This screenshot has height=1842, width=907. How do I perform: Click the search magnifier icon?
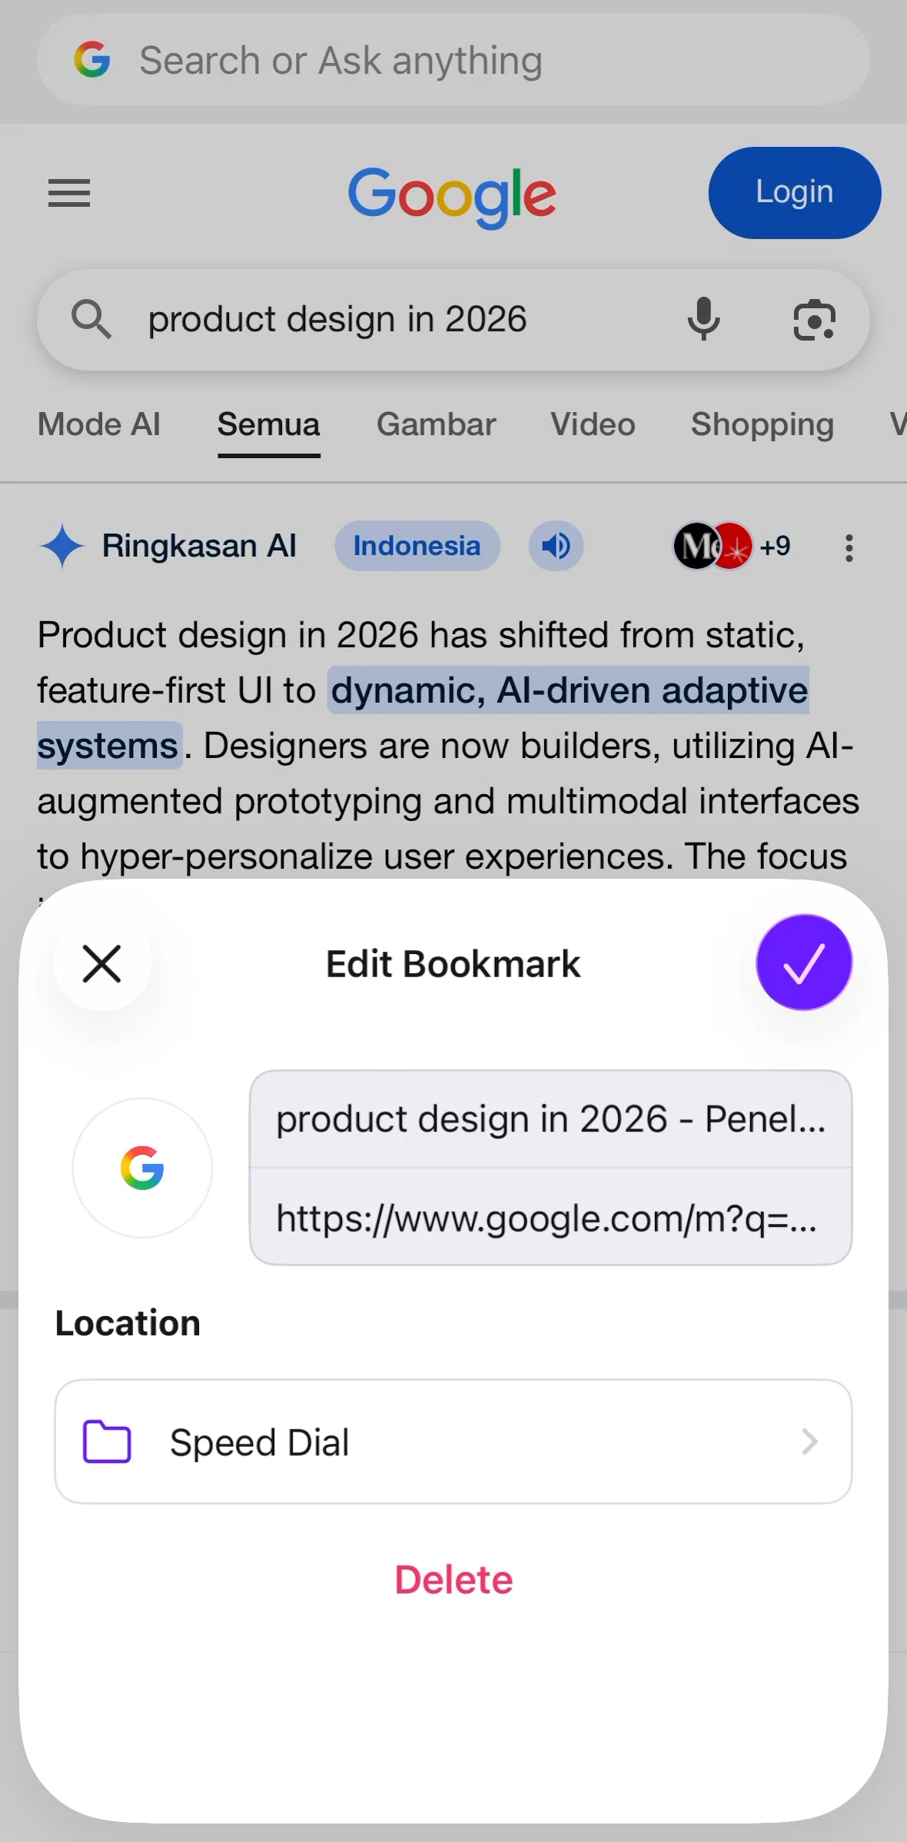click(x=91, y=319)
